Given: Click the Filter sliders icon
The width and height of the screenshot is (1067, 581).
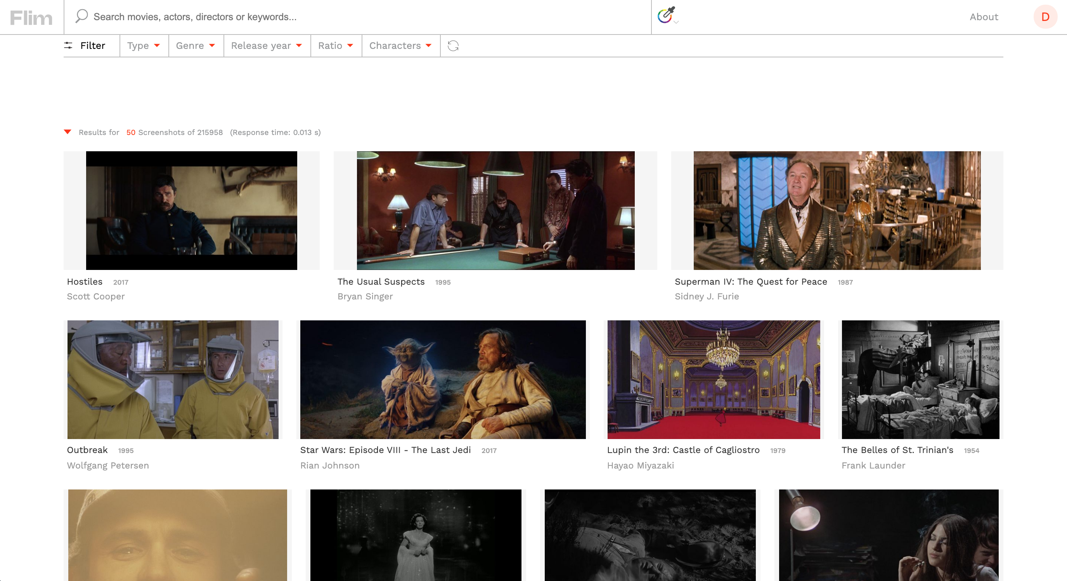Looking at the screenshot, I should [x=68, y=45].
